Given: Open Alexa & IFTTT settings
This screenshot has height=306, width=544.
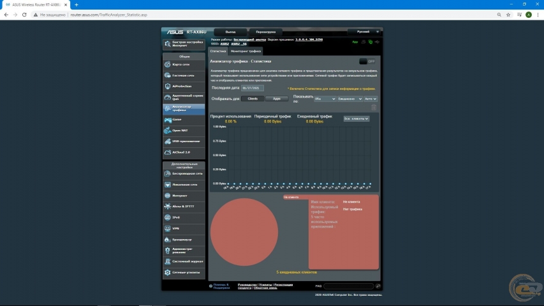Looking at the screenshot, I should pyautogui.click(x=184, y=207).
